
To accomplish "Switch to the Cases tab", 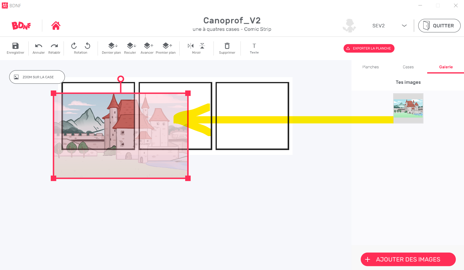I will (408, 67).
